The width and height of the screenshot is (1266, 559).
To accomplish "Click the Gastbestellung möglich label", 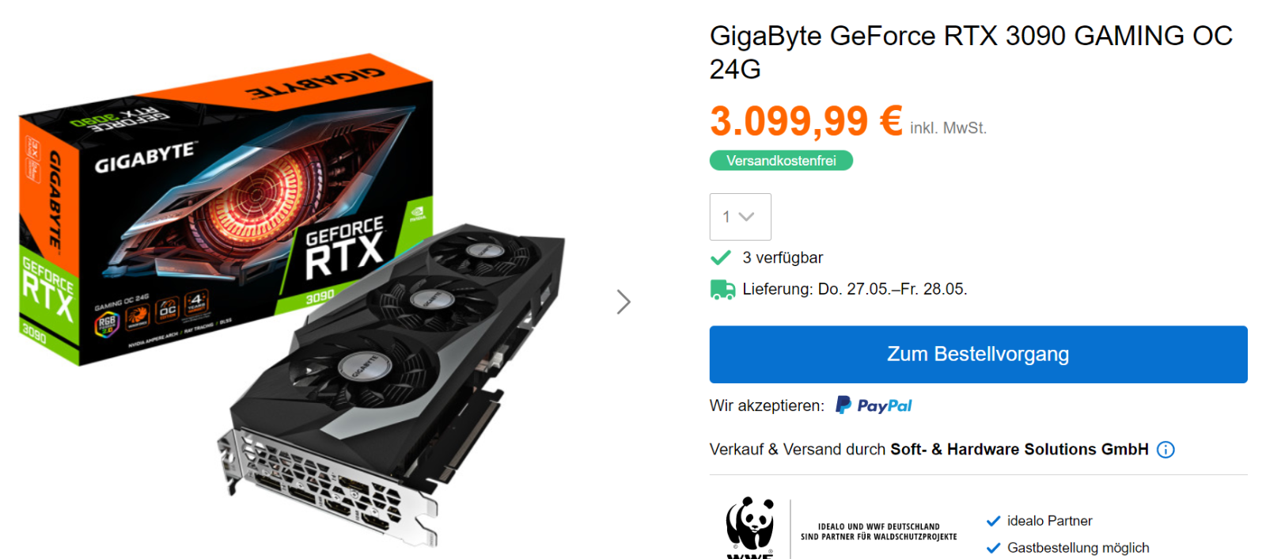I will point(1078,548).
